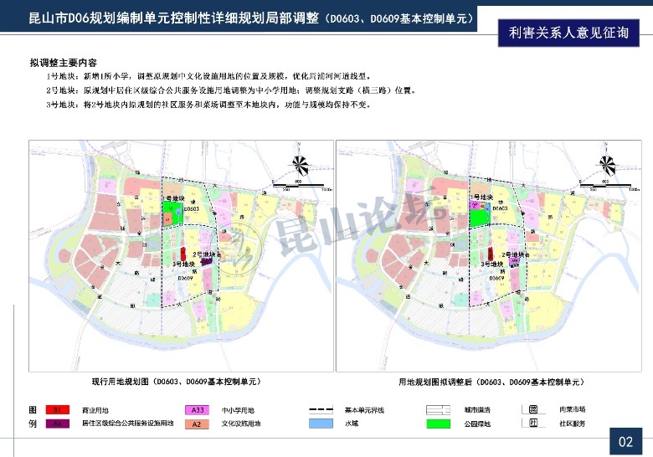This screenshot has width=653, height=457.
Task: Click the 基本单元界线 dashed line symbol
Action: pyautogui.click(x=322, y=410)
